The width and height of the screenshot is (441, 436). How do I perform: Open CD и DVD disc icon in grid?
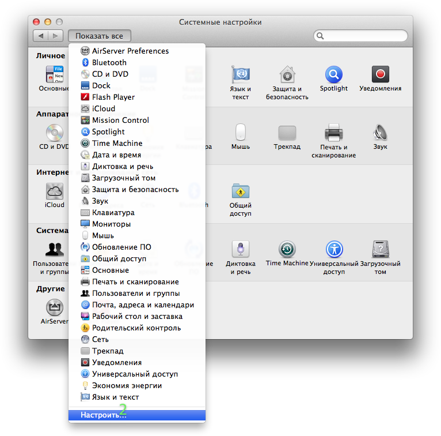[x=55, y=133]
